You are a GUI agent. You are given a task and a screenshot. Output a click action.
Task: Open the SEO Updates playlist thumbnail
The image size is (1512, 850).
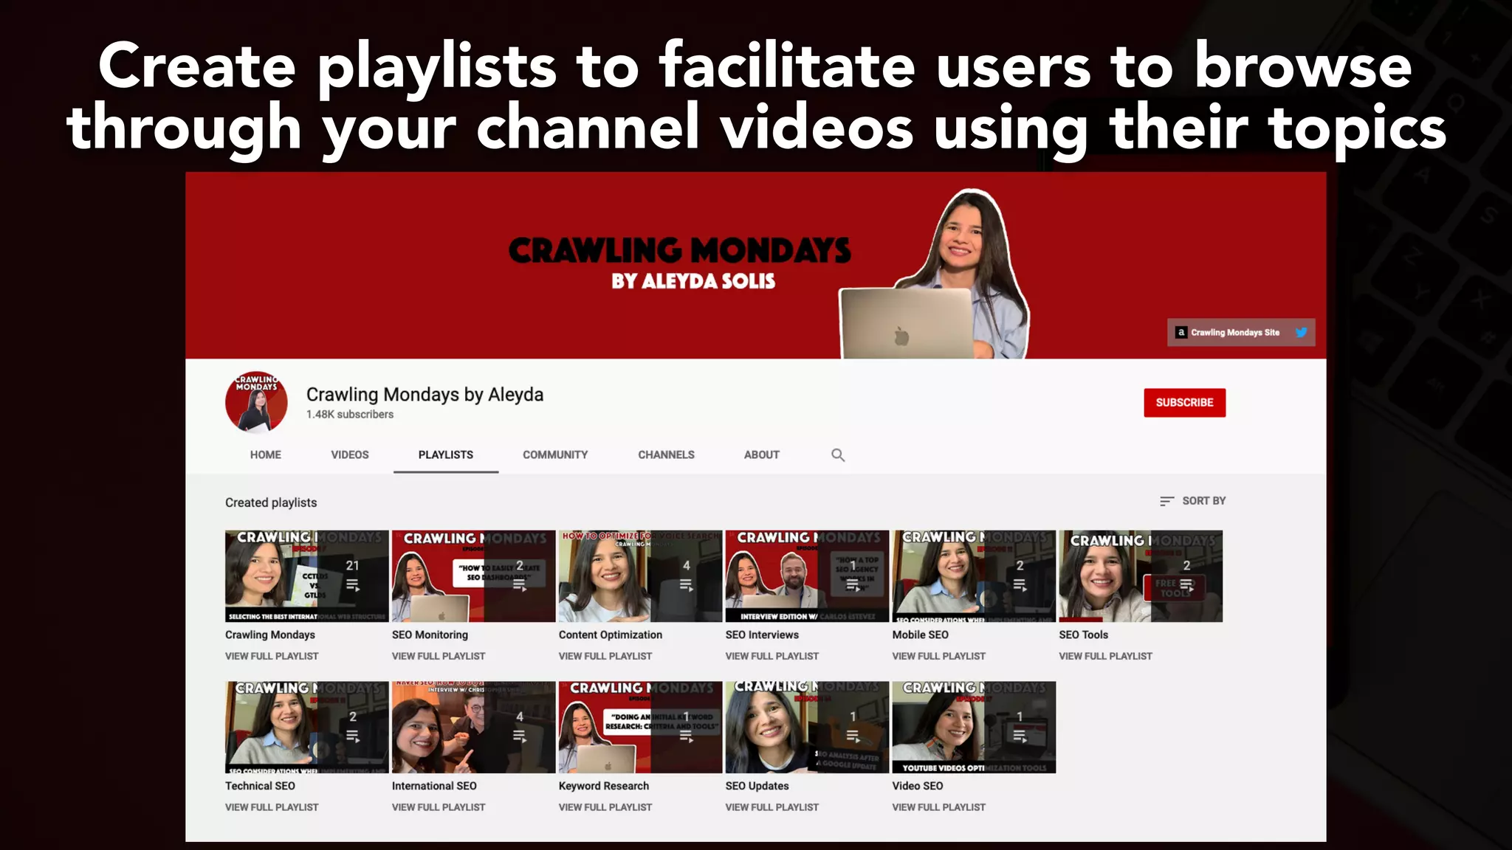pos(807,727)
